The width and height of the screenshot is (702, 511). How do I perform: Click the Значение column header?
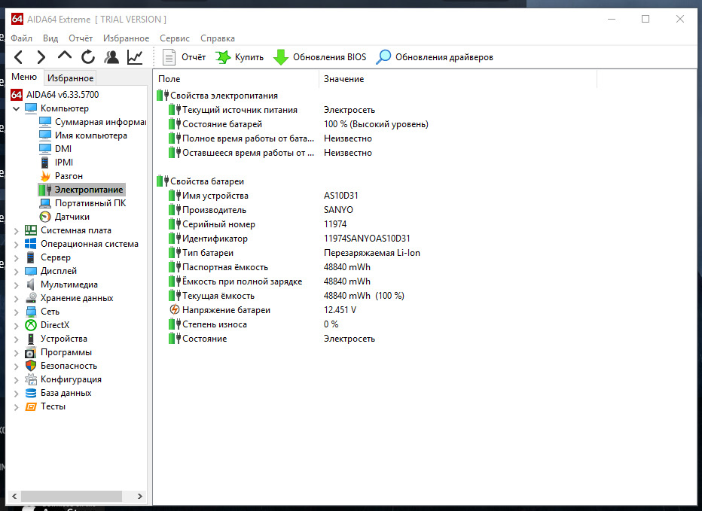[x=343, y=79]
